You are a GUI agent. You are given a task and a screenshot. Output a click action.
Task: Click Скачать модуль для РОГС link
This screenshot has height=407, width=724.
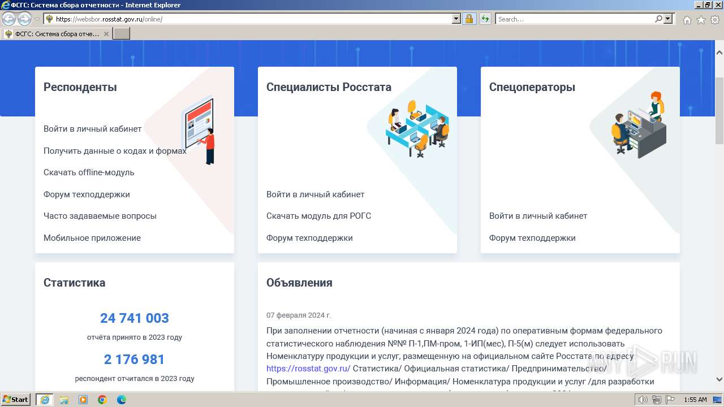pos(319,216)
